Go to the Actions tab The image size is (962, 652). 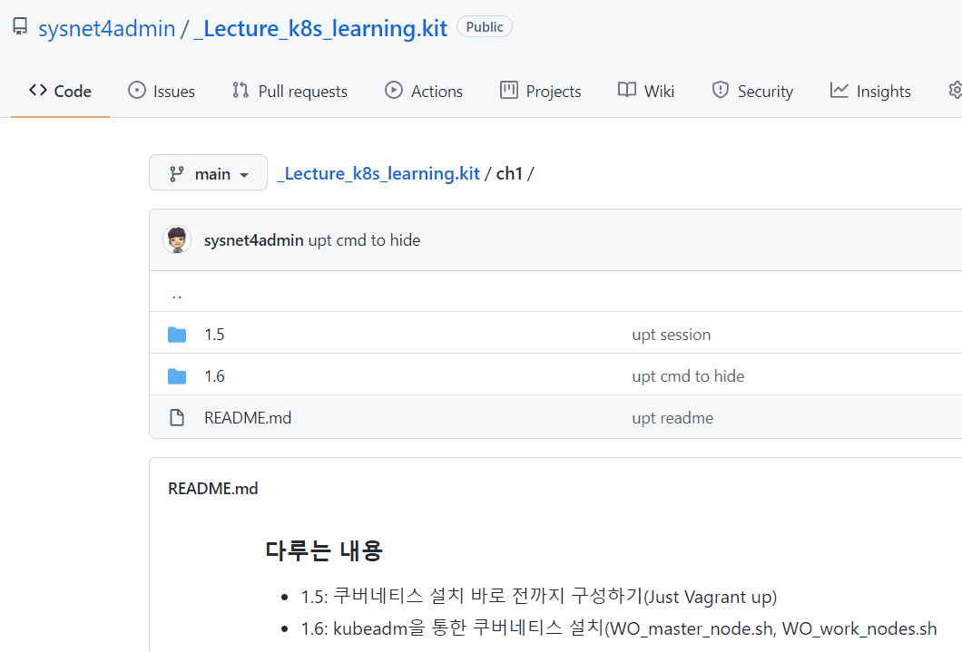[423, 91]
